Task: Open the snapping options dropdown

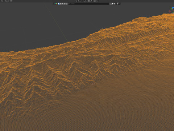Action: pos(91,1)
